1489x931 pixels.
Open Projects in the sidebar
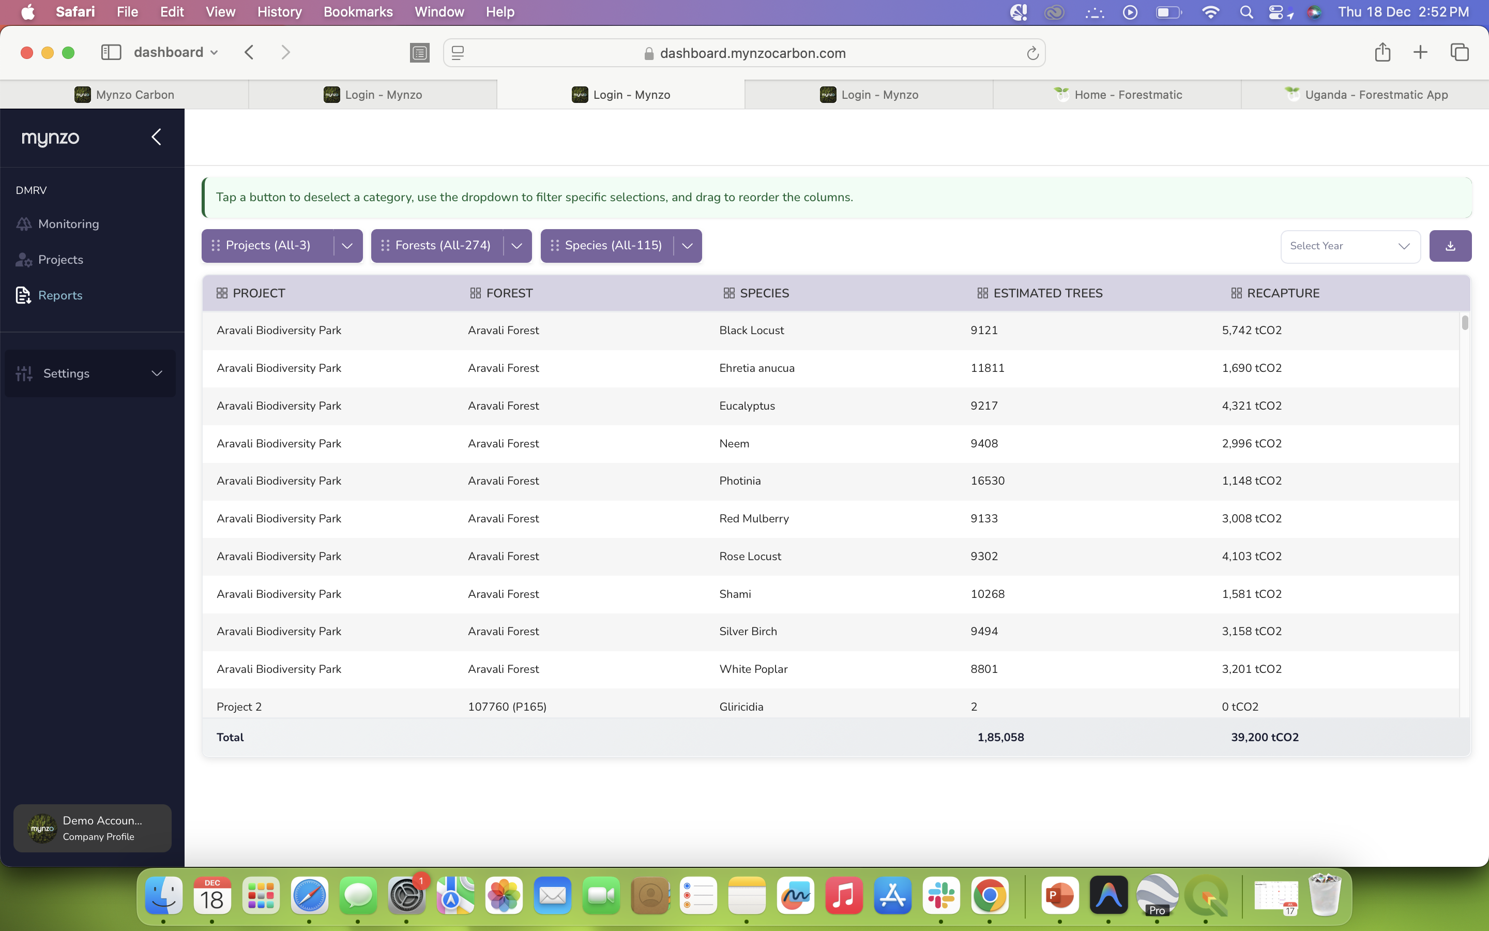59,260
